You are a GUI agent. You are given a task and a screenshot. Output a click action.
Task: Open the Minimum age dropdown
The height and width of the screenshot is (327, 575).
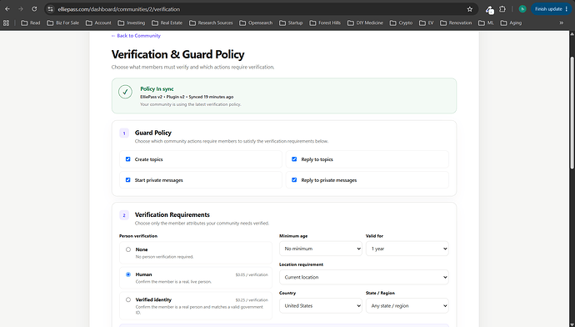[321, 249]
